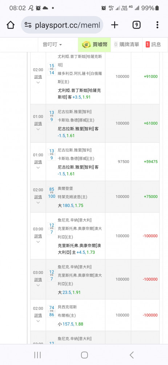
Task: Open the 訊息 messages tab
Action: coord(153,45)
